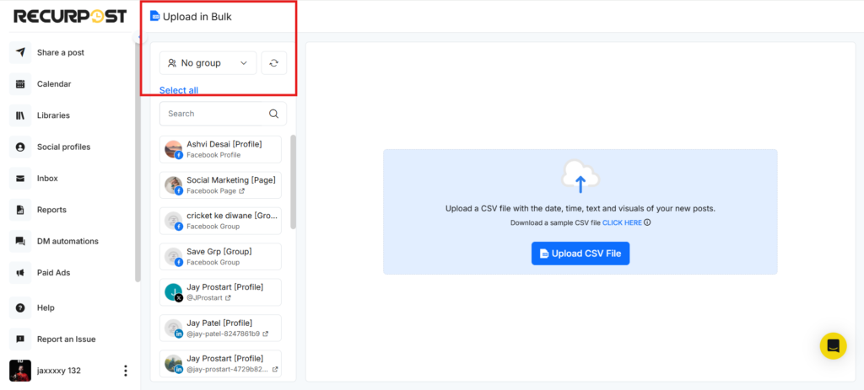Go to Calendar menu item
Screen dimensions: 864x390
pyautogui.click(x=54, y=84)
